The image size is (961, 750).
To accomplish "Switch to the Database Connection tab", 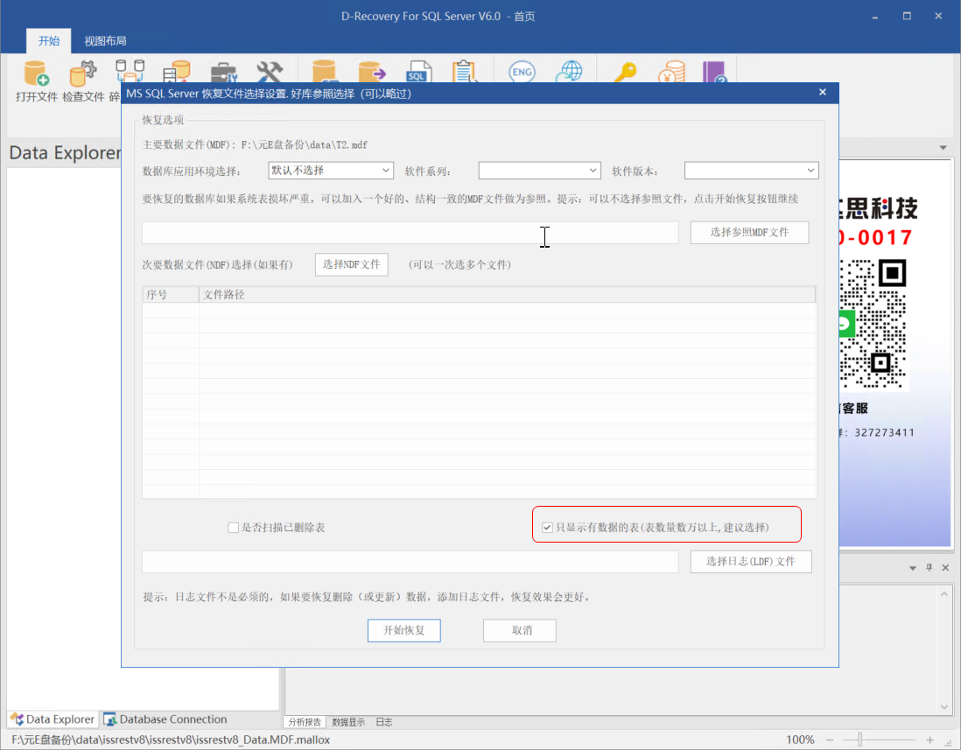I will (165, 718).
